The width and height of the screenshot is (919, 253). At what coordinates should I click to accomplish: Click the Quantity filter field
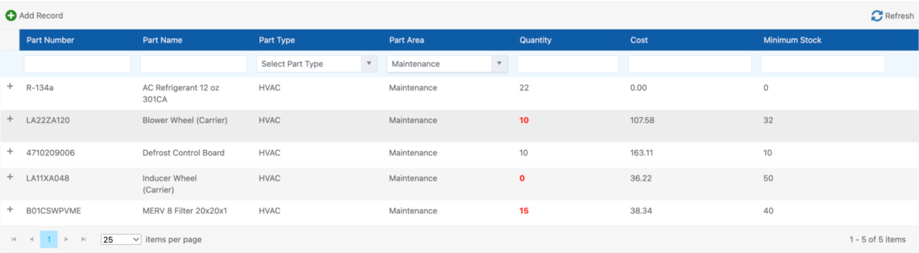[x=568, y=64]
